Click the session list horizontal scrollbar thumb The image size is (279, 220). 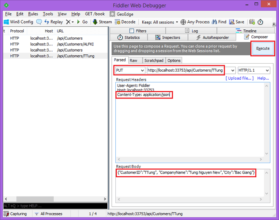click(35, 199)
